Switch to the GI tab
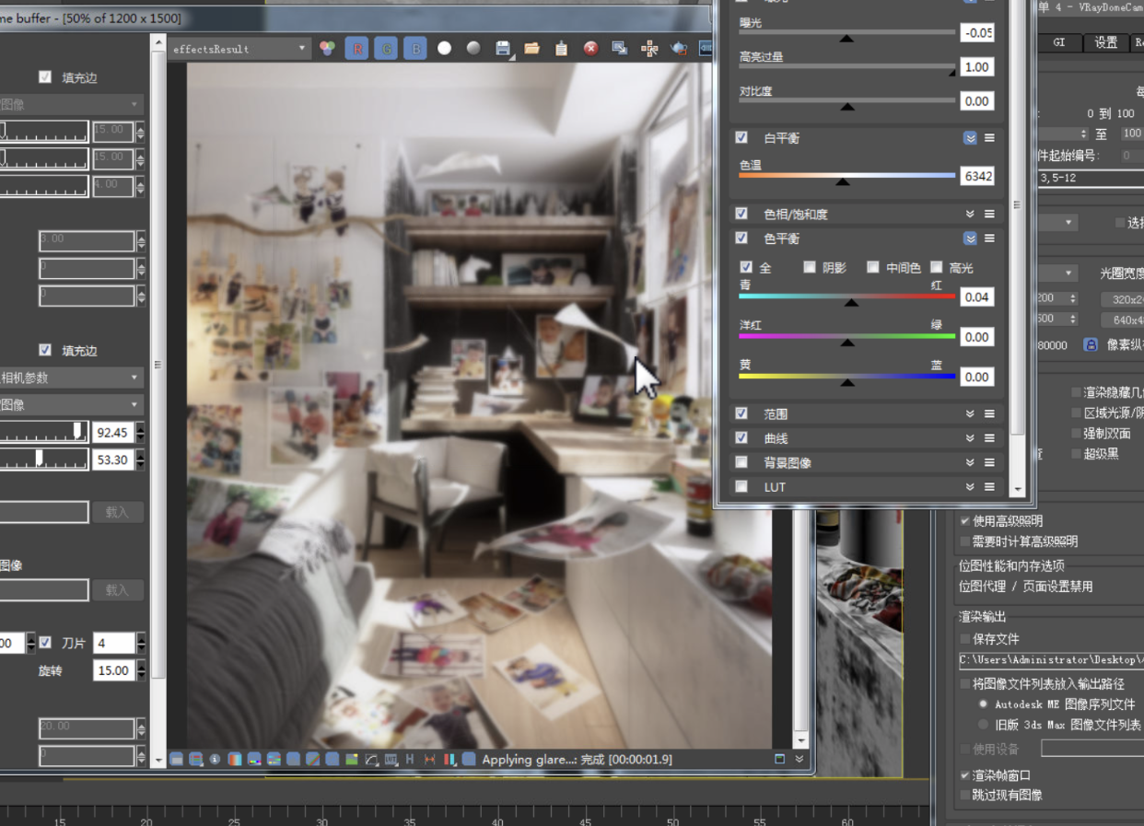Viewport: 1144px width, 826px height. [1059, 42]
